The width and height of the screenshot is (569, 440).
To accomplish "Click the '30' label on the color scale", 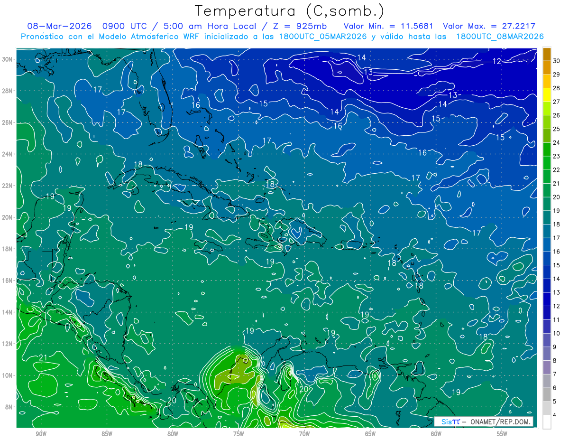I will tap(557, 61).
